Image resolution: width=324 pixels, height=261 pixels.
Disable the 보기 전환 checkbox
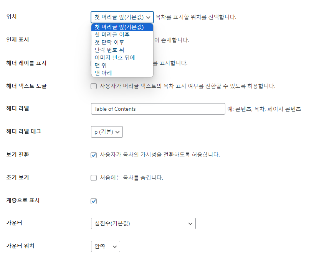tap(93, 155)
